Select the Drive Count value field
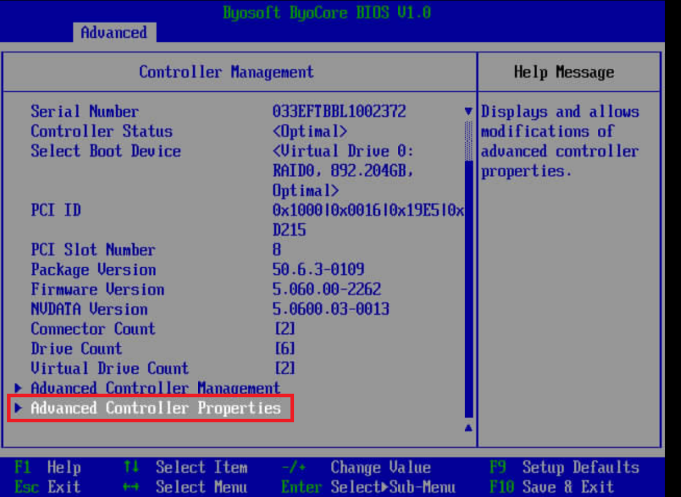681x497 pixels. 285,348
